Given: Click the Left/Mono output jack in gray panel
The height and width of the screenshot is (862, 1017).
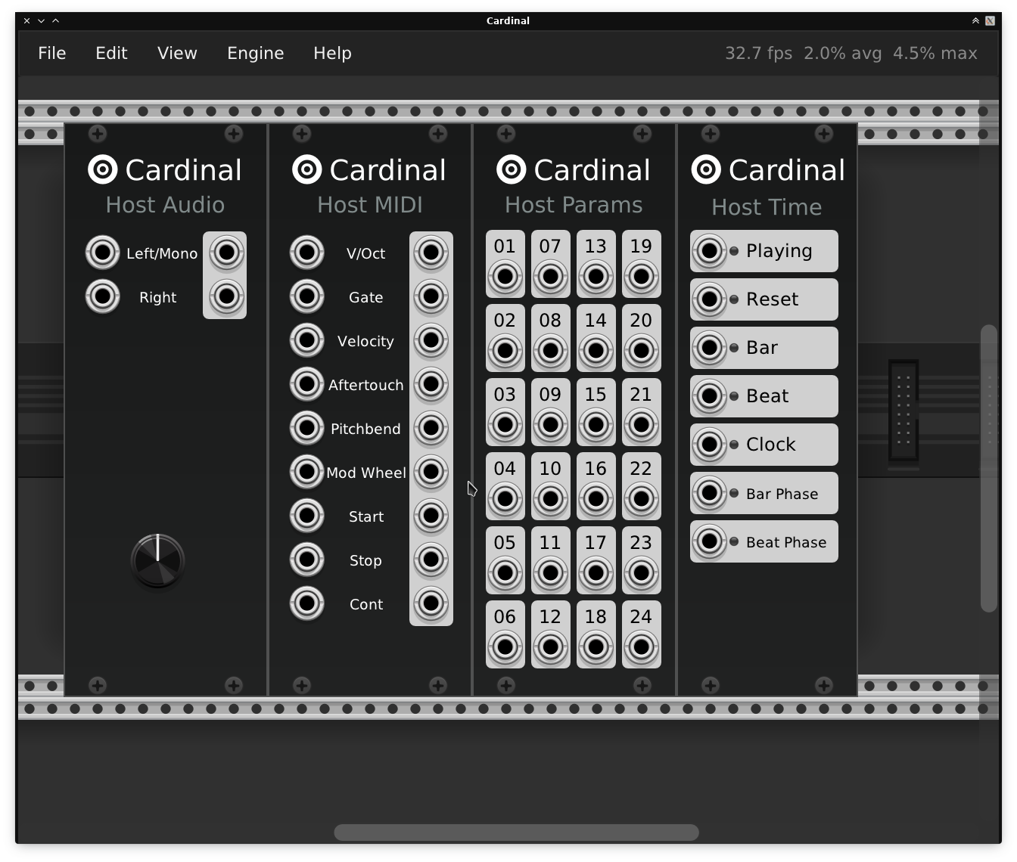Looking at the screenshot, I should point(226,253).
